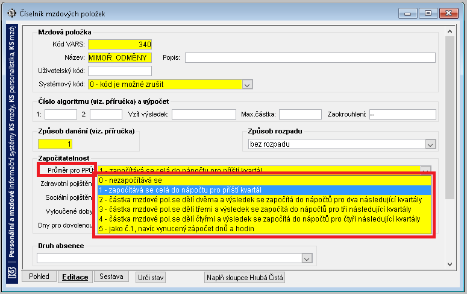This screenshot has height=294, width=467.
Task: Maximize the Číselník mzdových položek window
Action: tap(428, 13)
